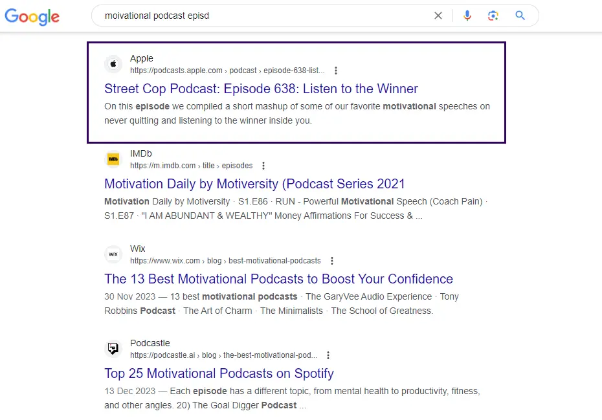This screenshot has height=420, width=602.
Task: Open the three-dot menu on the IMDb result
Action: pyautogui.click(x=263, y=166)
